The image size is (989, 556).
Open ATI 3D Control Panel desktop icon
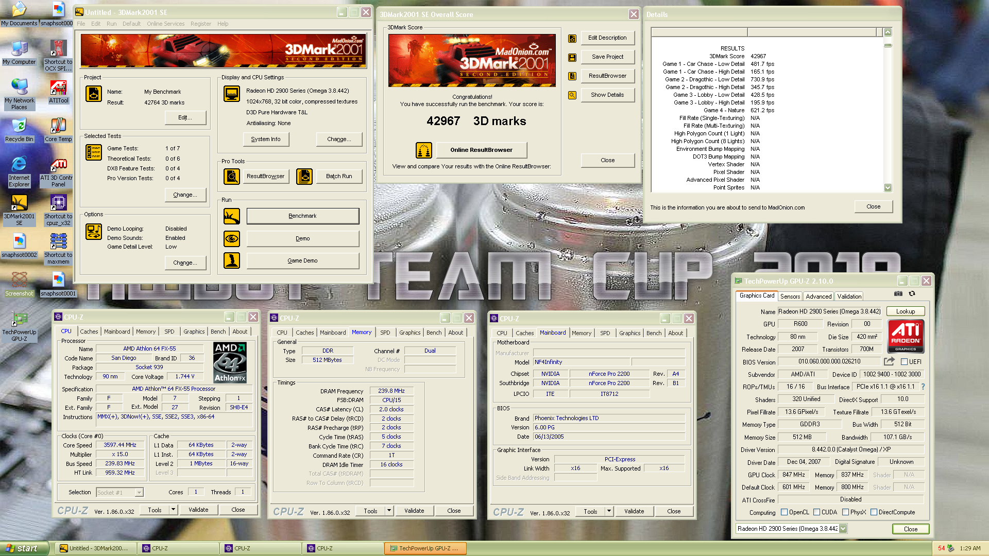click(58, 172)
